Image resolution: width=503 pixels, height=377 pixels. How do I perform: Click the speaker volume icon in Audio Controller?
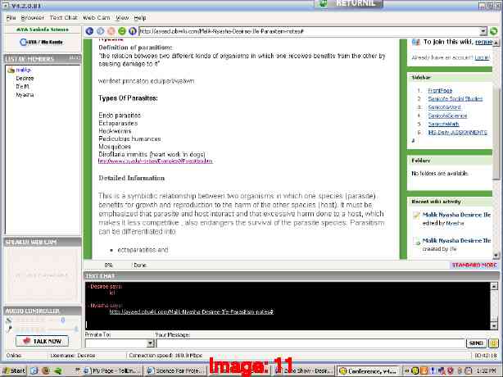[9, 320]
